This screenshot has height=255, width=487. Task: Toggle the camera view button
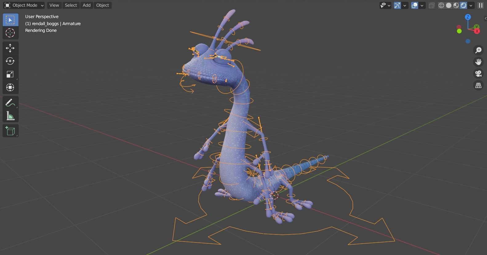pyautogui.click(x=478, y=74)
